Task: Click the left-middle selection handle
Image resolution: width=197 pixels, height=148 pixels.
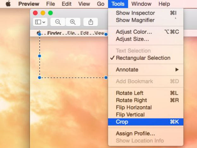Action: click(x=39, y=56)
